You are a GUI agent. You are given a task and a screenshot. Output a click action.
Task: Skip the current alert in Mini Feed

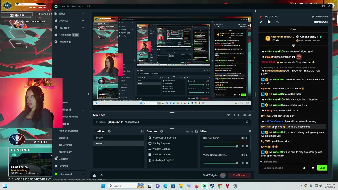239,115
